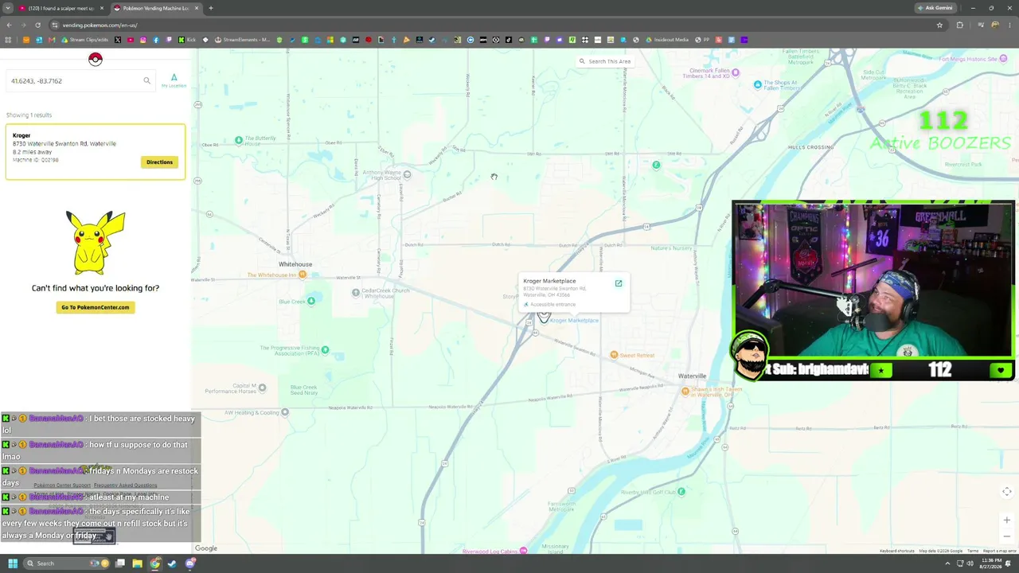Viewport: 1019px width, 573px height.
Task: Open the Kick bookmark
Action: tap(187, 40)
